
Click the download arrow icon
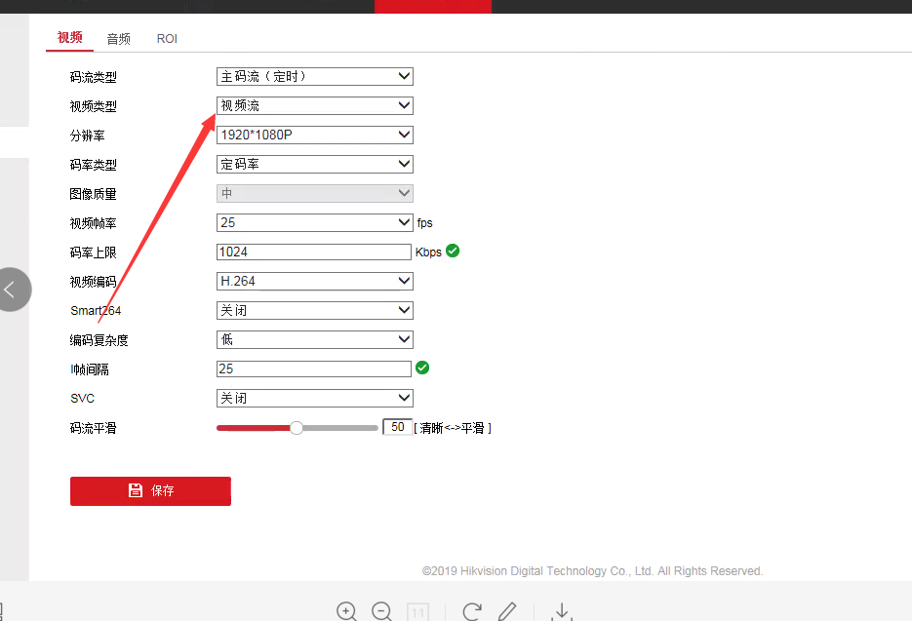(562, 611)
